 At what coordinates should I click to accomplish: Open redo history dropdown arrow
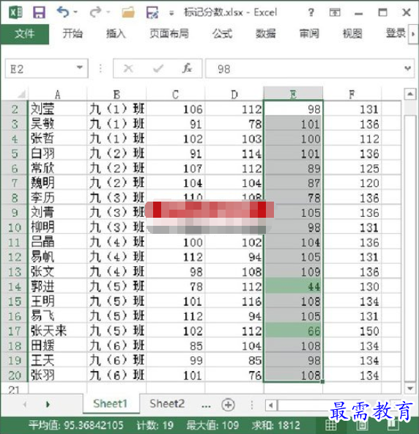(108, 12)
